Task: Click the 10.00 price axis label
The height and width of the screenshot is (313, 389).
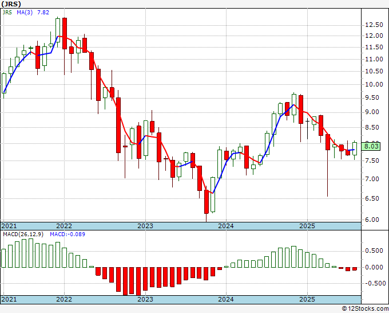Action: click(374, 84)
